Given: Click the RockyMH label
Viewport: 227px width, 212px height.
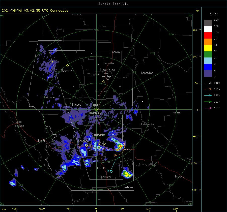Looking at the screenshot, I should pos(67,71).
